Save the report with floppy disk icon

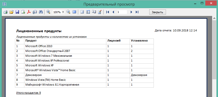[17, 12]
